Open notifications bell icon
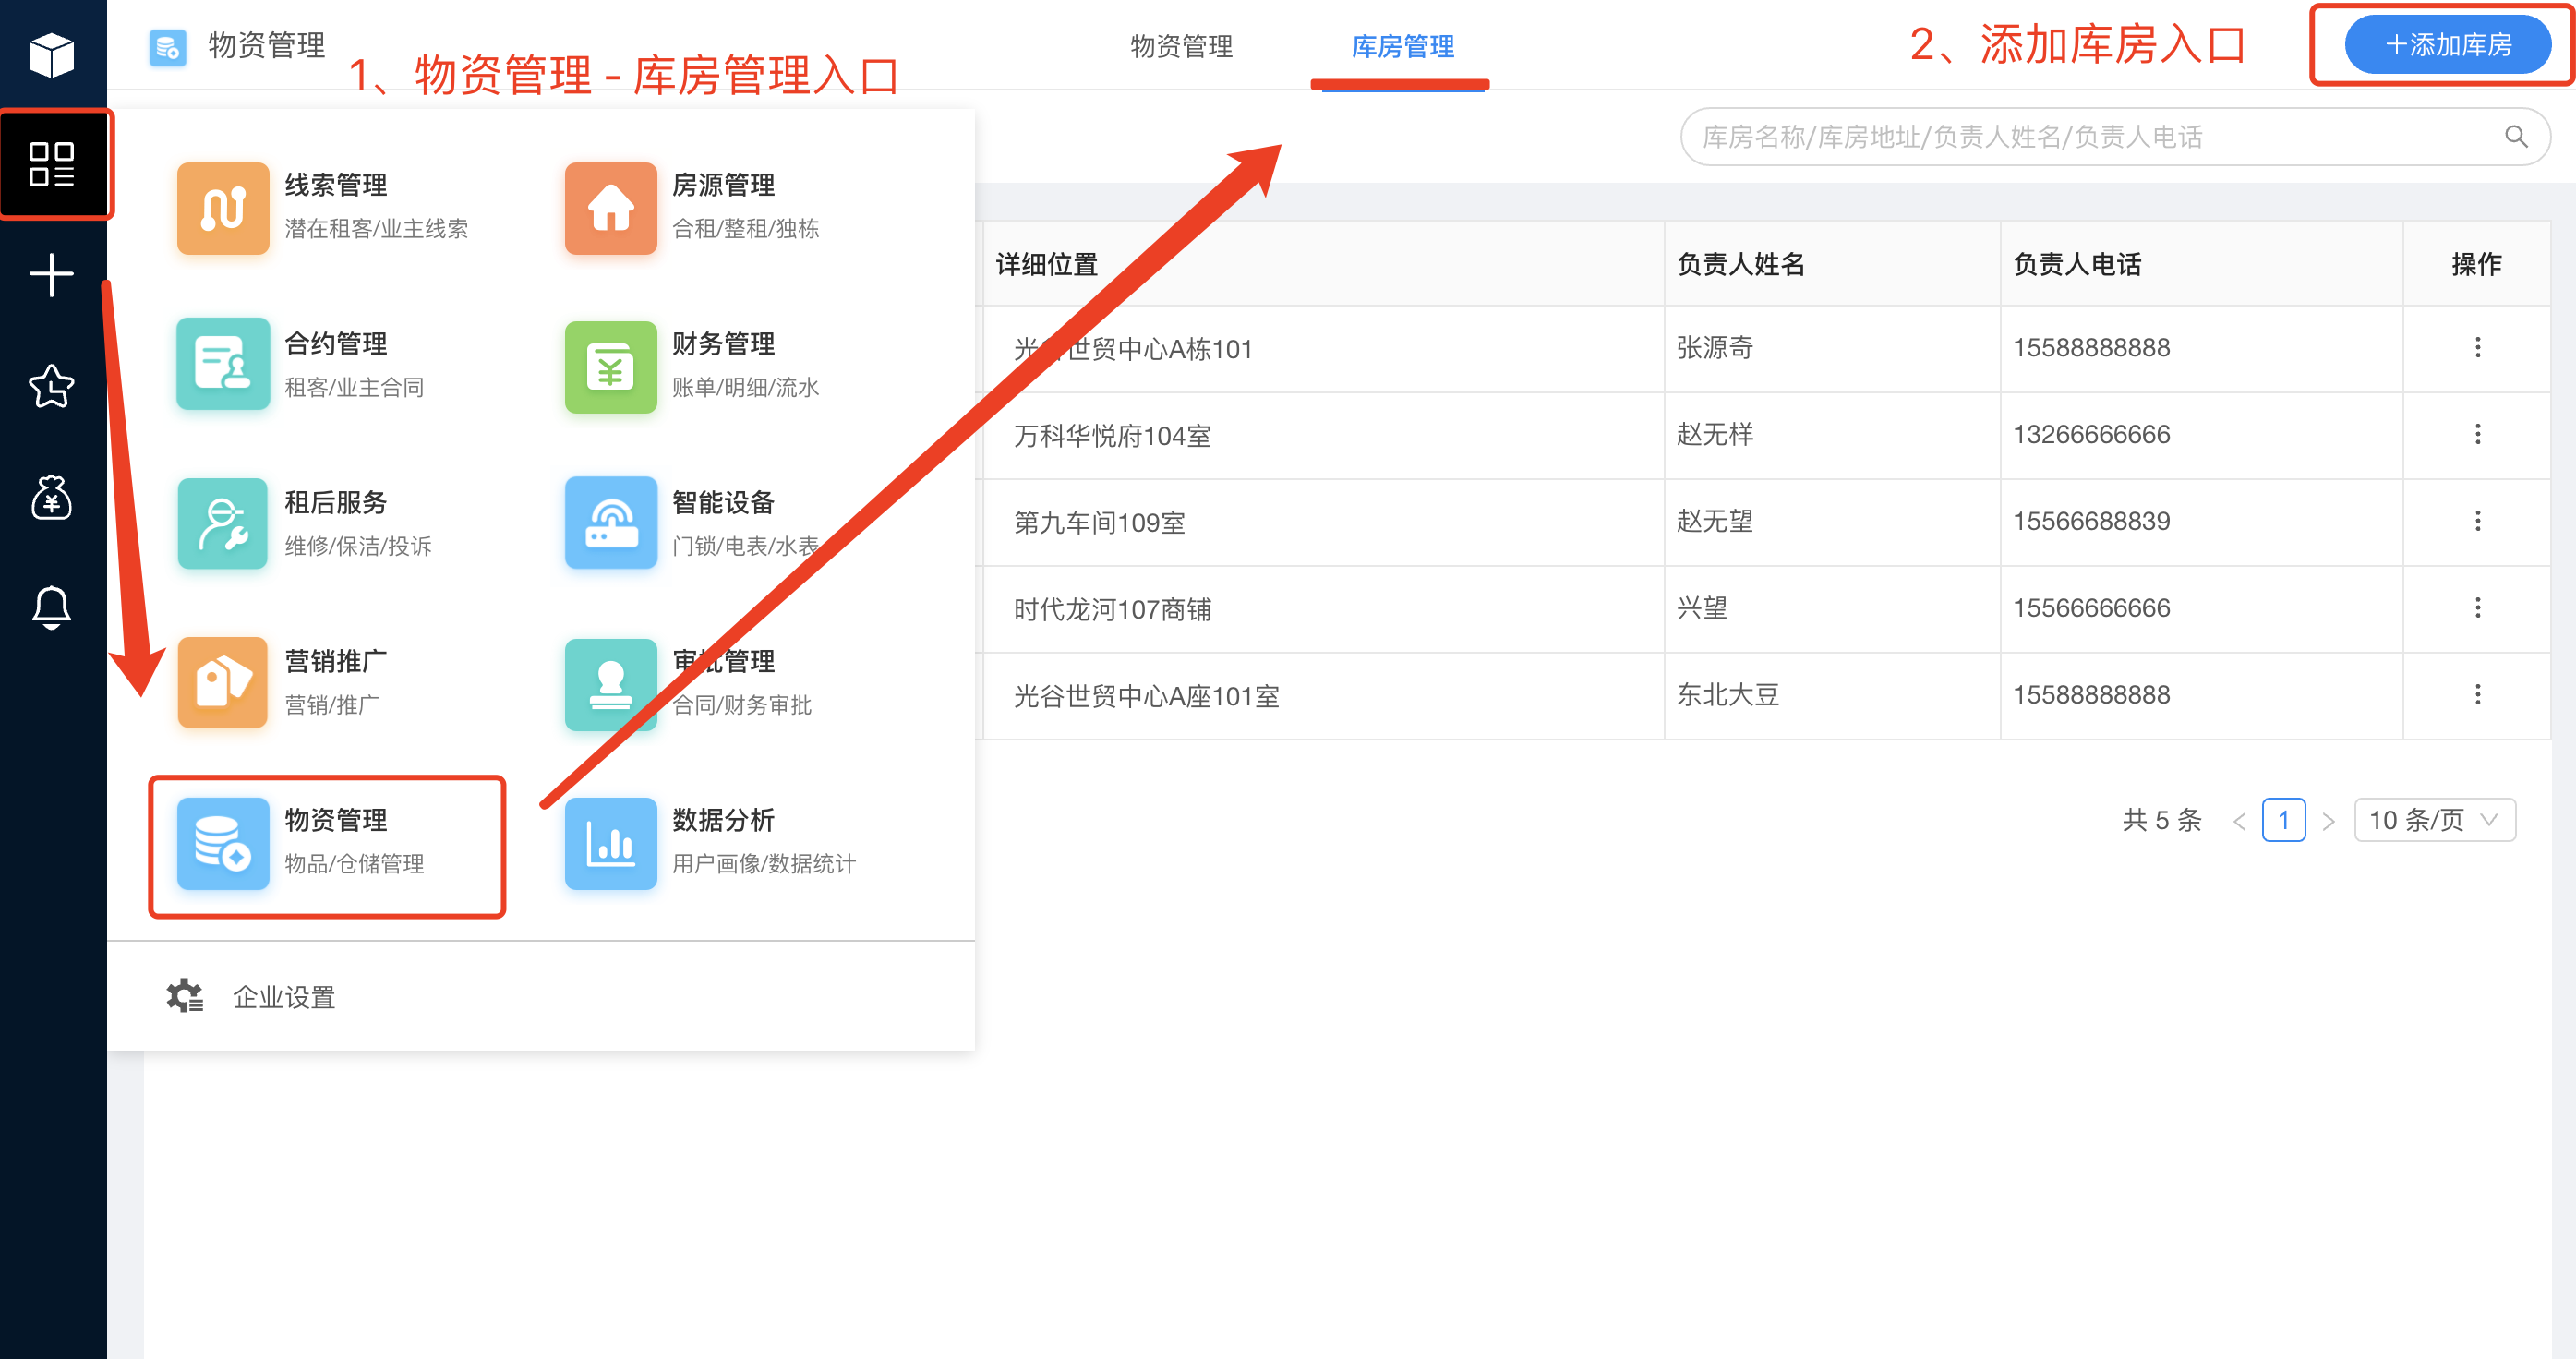This screenshot has height=1359, width=2576. click(51, 607)
